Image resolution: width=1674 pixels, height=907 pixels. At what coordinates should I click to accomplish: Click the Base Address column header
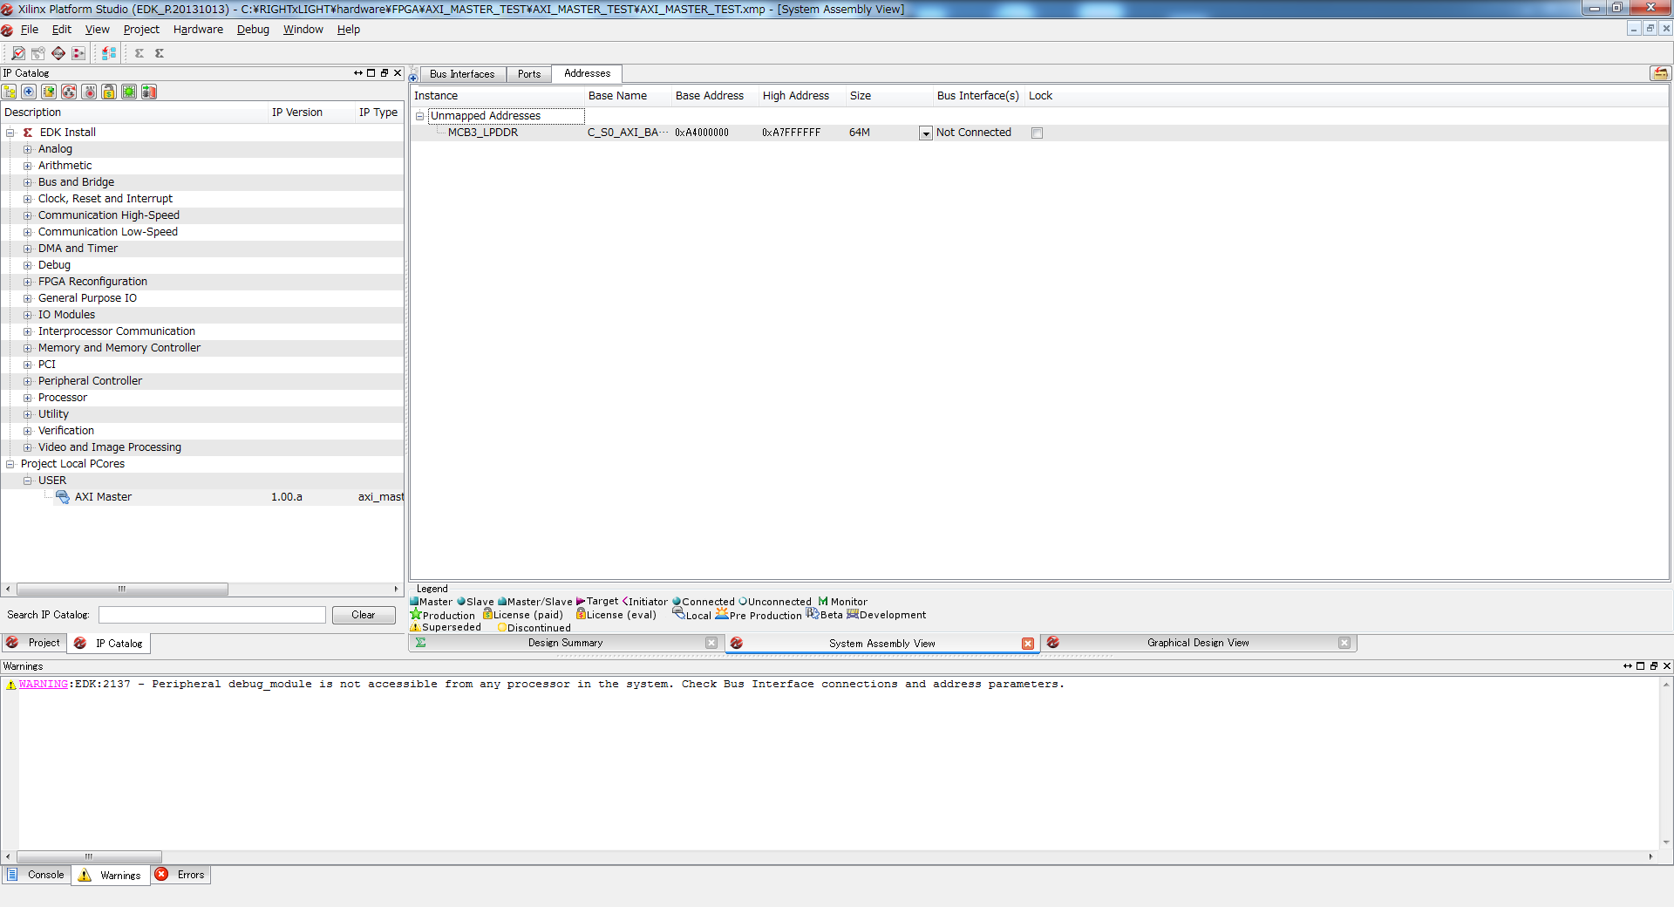[x=710, y=96]
